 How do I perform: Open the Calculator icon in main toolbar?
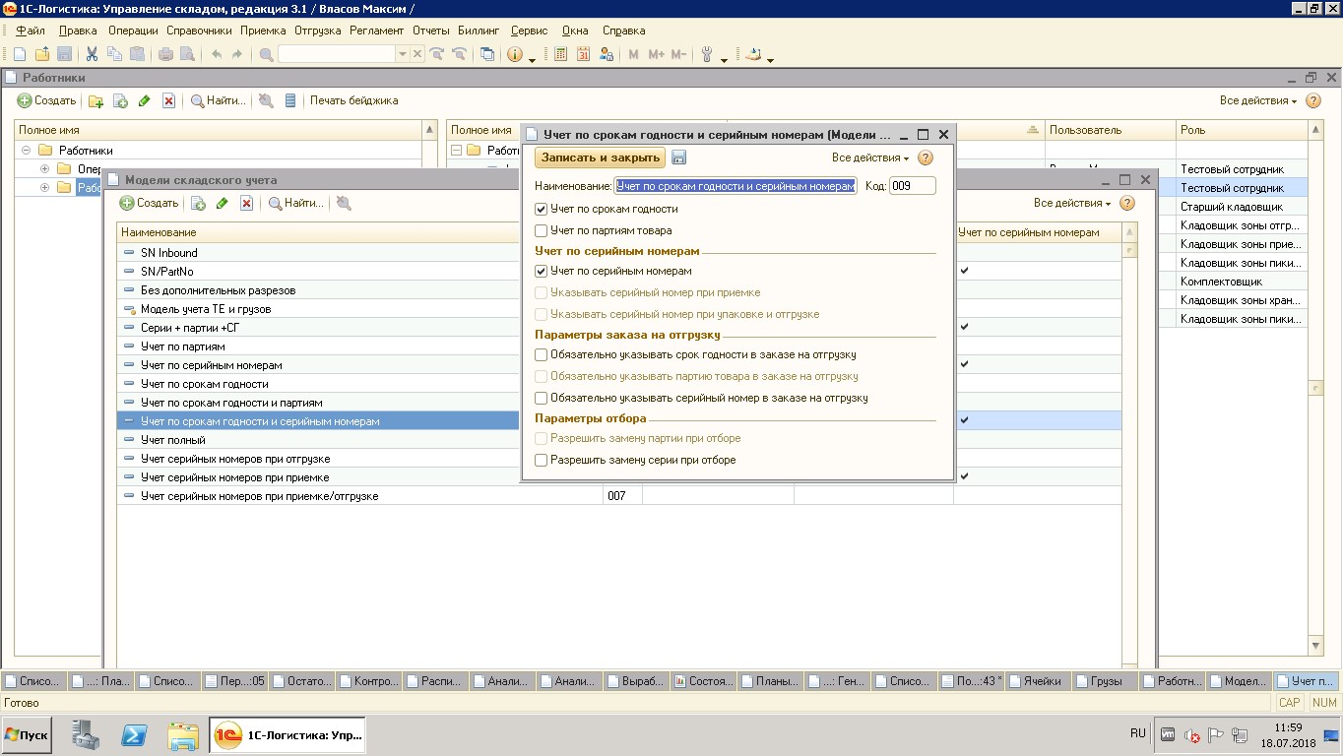pyautogui.click(x=559, y=54)
